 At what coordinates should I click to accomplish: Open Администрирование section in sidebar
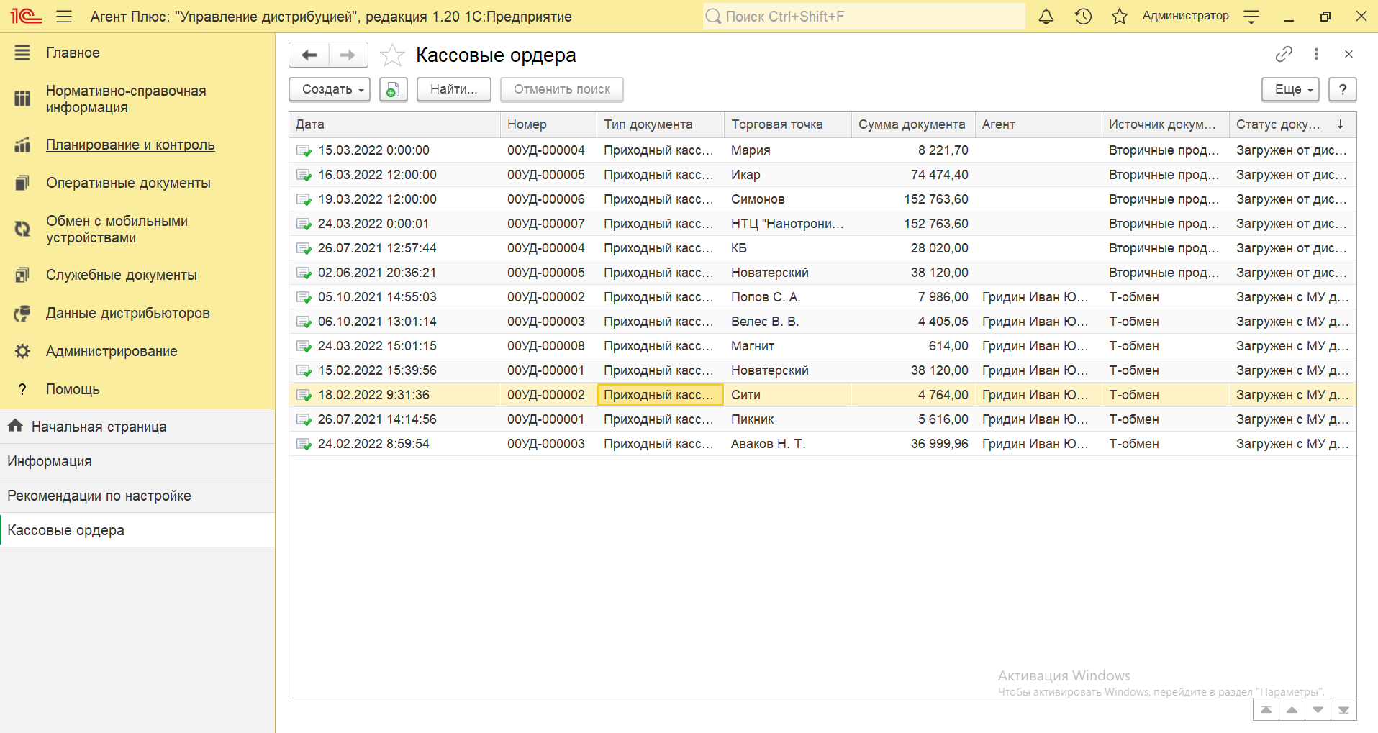[112, 351]
